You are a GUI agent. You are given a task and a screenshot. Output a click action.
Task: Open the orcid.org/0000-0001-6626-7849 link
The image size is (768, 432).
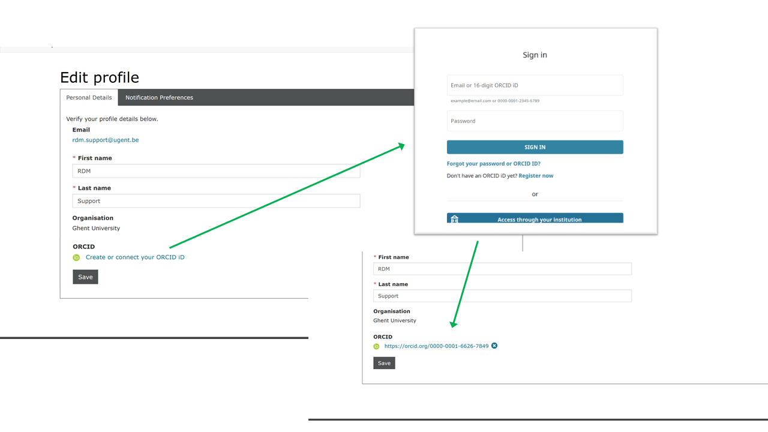(436, 346)
